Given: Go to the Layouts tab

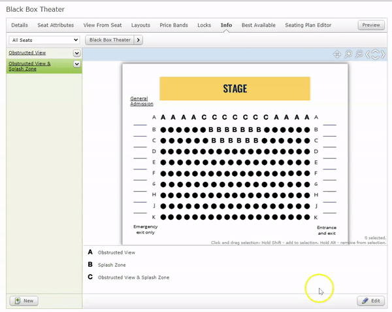Looking at the screenshot, I should coord(140,25).
